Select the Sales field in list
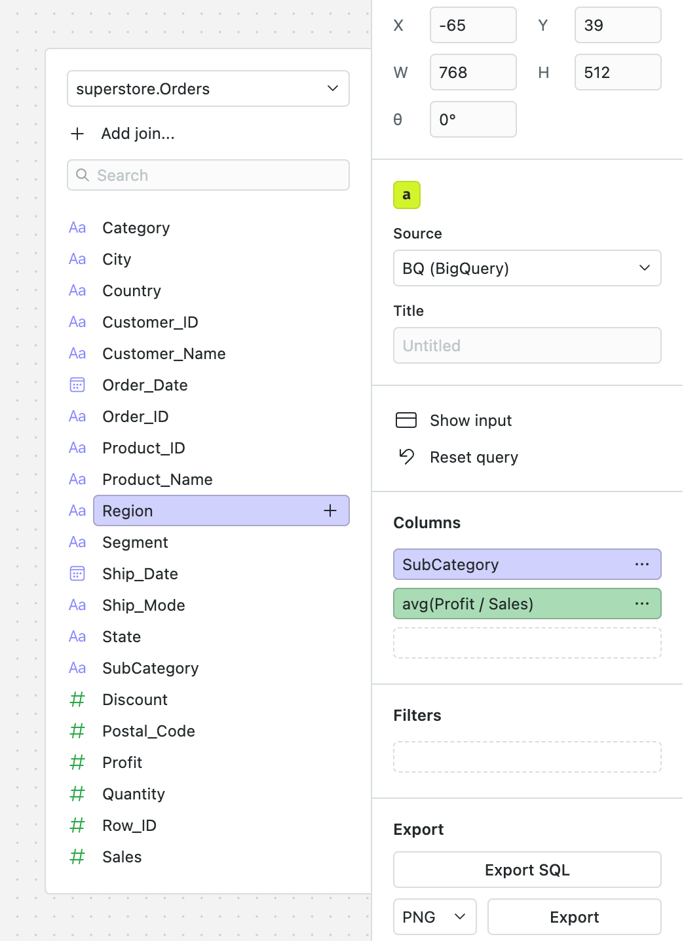Screen dimensions: 684x941 point(122,856)
